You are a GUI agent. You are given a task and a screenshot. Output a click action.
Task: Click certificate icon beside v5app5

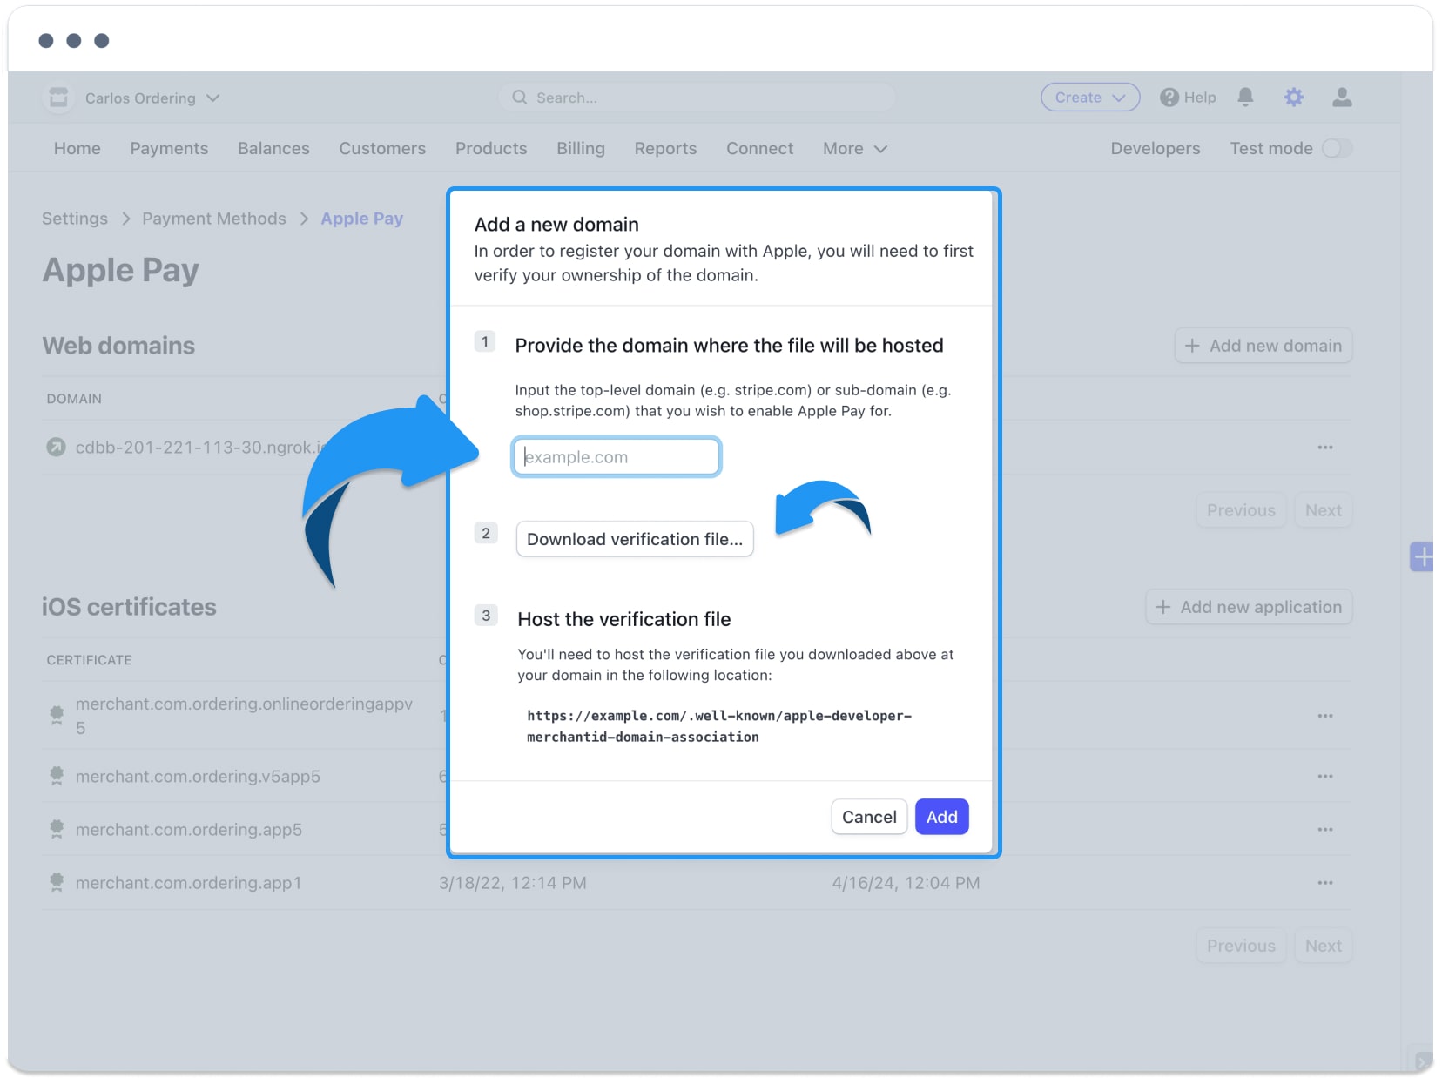pos(57,777)
